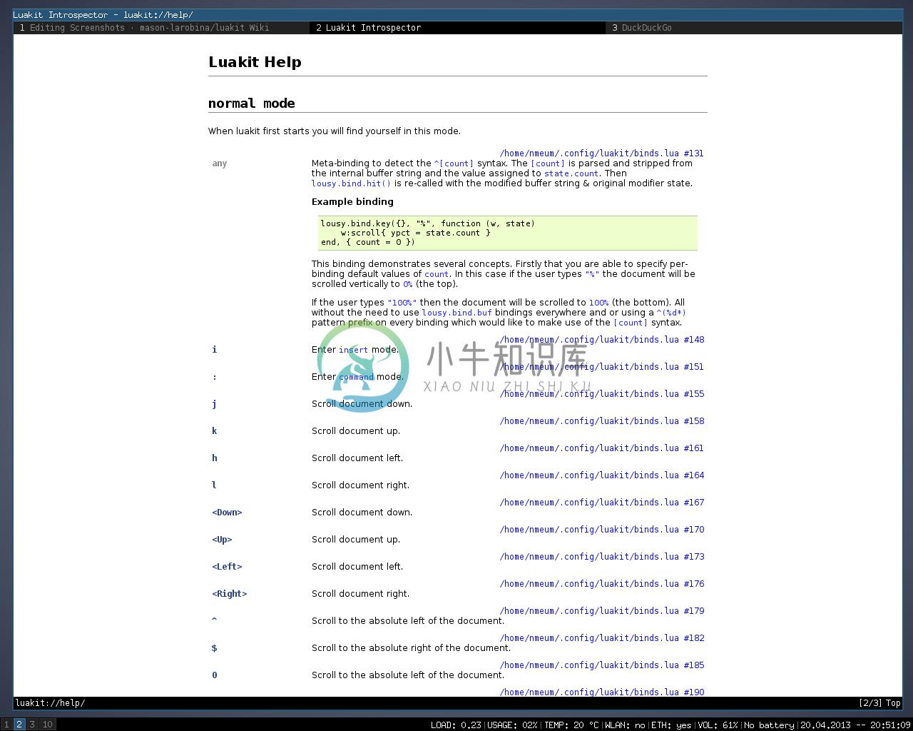Click the TEMP: 20 °C indicator
This screenshot has width=913, height=731.
click(572, 725)
